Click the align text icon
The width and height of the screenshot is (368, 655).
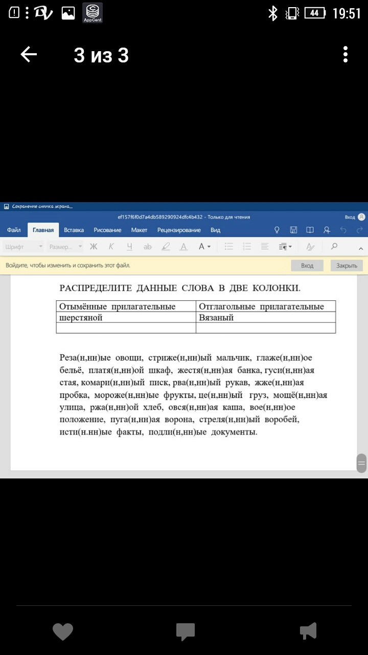[x=265, y=247]
